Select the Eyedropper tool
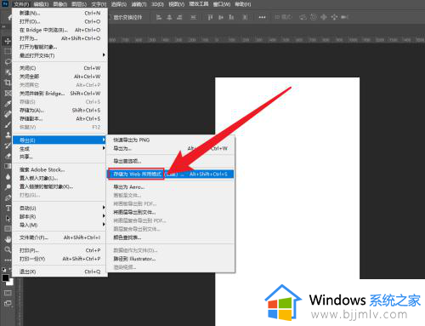 (x=8, y=104)
